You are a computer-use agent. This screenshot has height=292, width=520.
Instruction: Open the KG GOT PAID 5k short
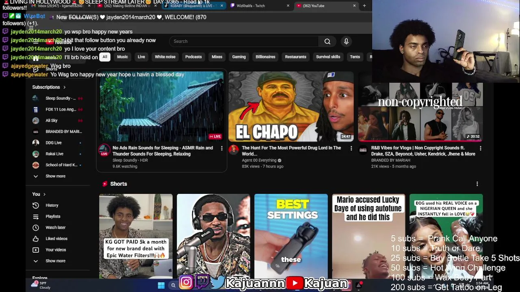[x=136, y=236]
